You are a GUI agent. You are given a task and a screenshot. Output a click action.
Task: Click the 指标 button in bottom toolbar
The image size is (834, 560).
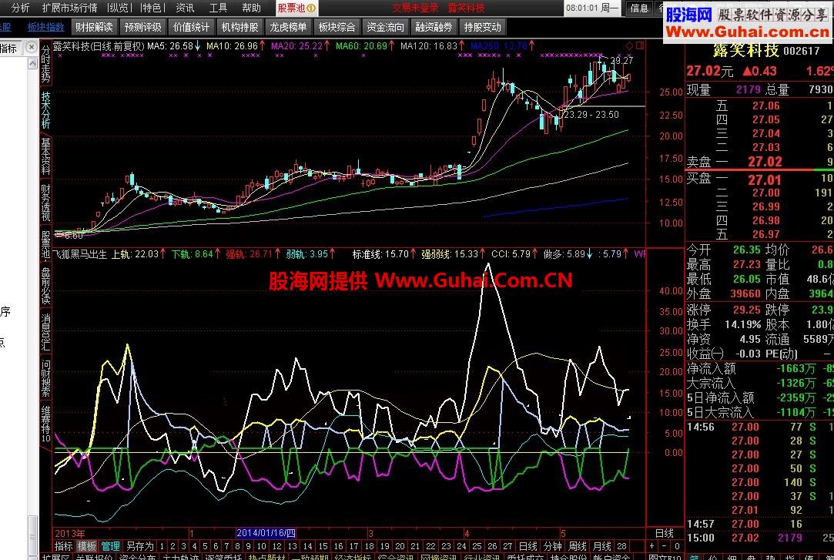click(x=63, y=546)
